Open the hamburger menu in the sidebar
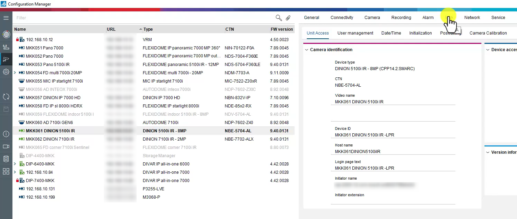 coord(6,18)
